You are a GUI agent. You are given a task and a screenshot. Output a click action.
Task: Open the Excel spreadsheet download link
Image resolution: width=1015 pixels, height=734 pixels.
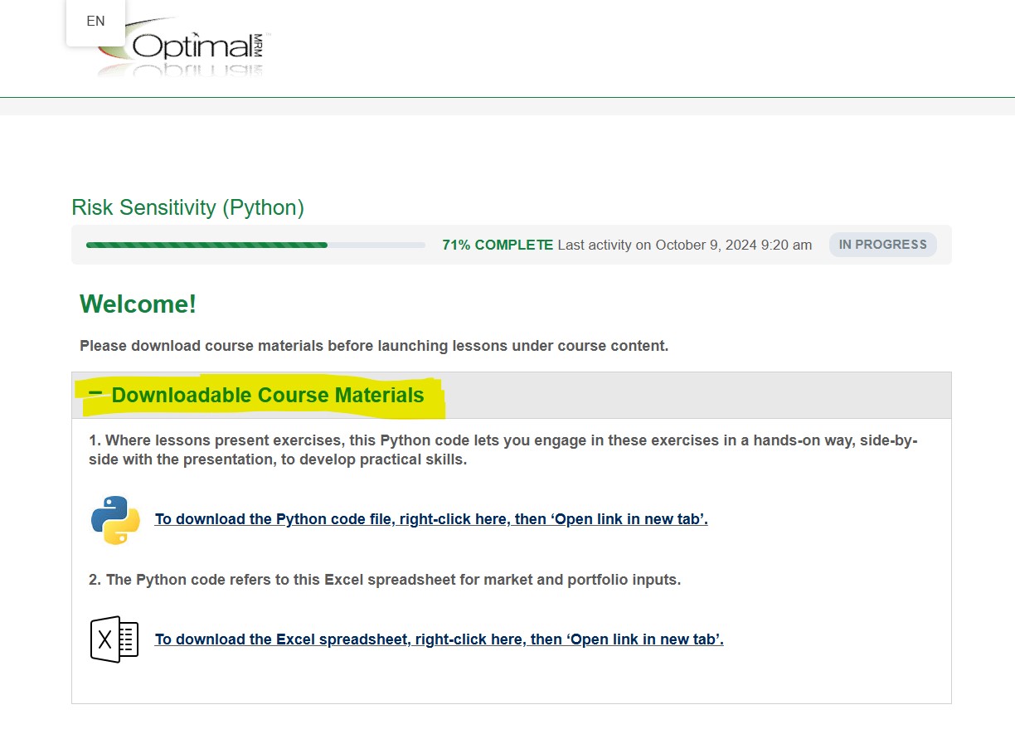[x=439, y=639]
